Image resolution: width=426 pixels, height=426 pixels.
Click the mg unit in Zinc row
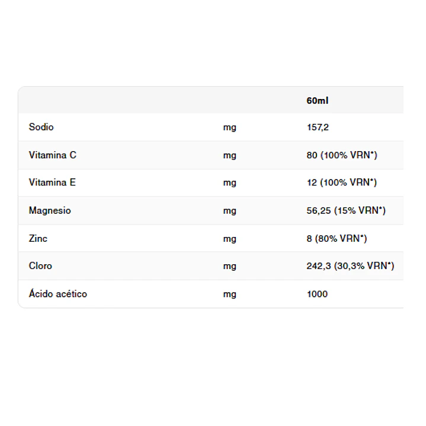click(229, 239)
